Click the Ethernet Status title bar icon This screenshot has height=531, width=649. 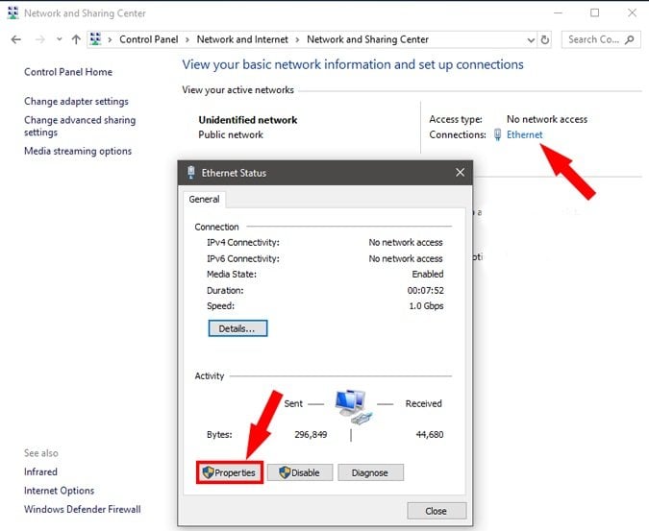(x=190, y=173)
